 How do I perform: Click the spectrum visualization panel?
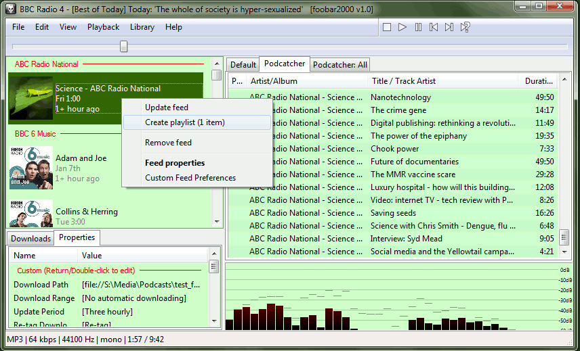(398, 296)
